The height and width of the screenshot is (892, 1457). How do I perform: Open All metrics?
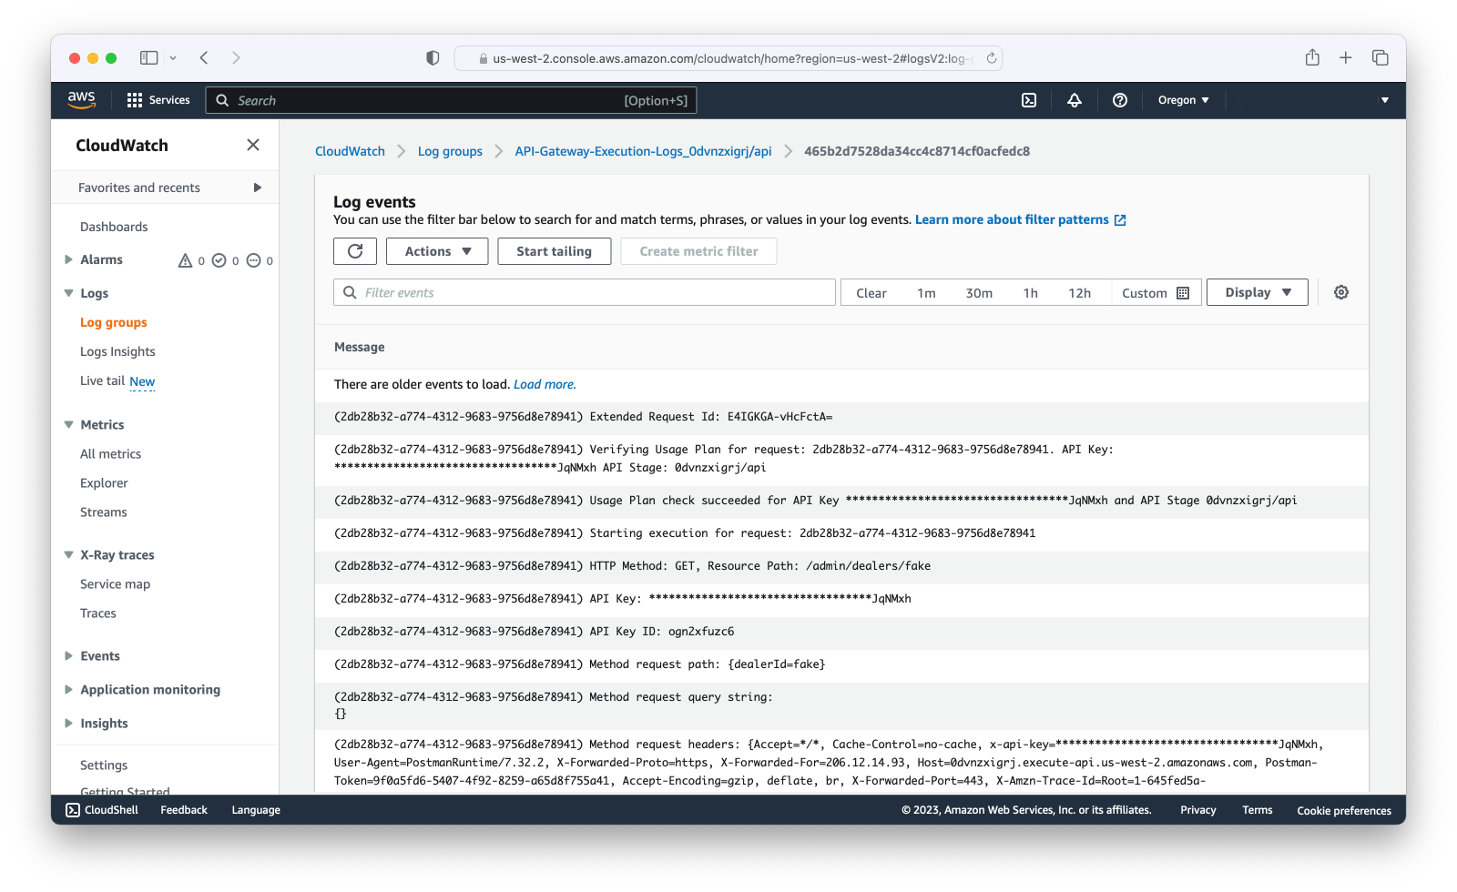(111, 454)
